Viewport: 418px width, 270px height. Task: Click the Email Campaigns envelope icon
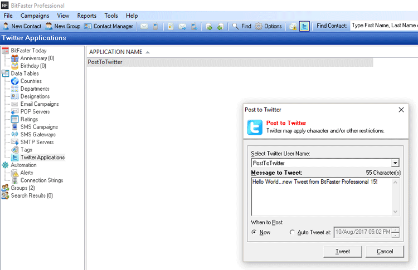coord(15,104)
